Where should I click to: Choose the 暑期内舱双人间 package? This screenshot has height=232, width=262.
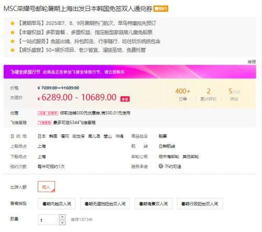(57, 204)
